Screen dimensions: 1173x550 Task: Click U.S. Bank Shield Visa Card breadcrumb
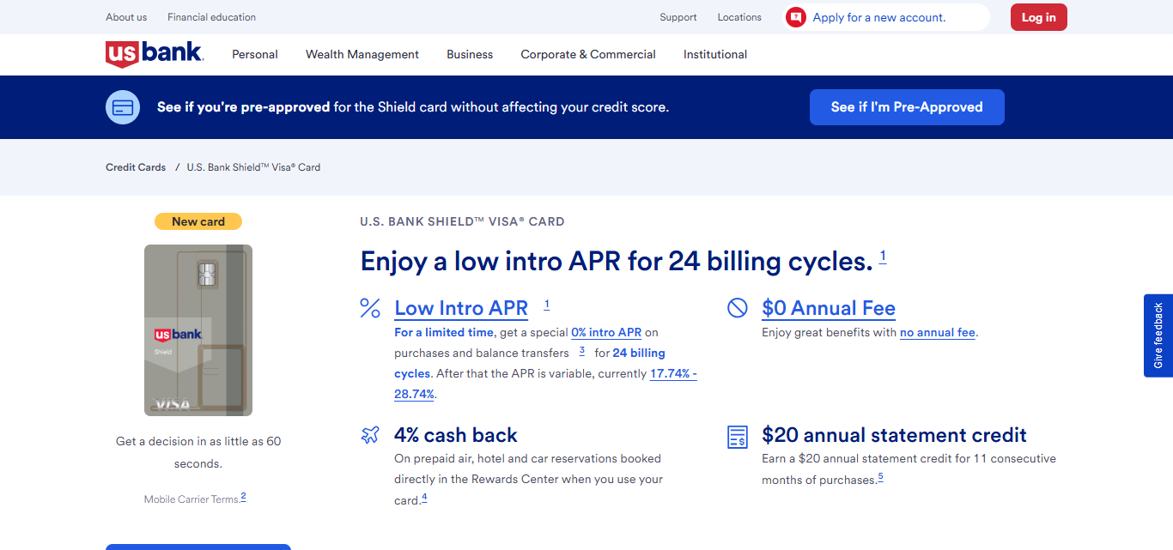[253, 167]
